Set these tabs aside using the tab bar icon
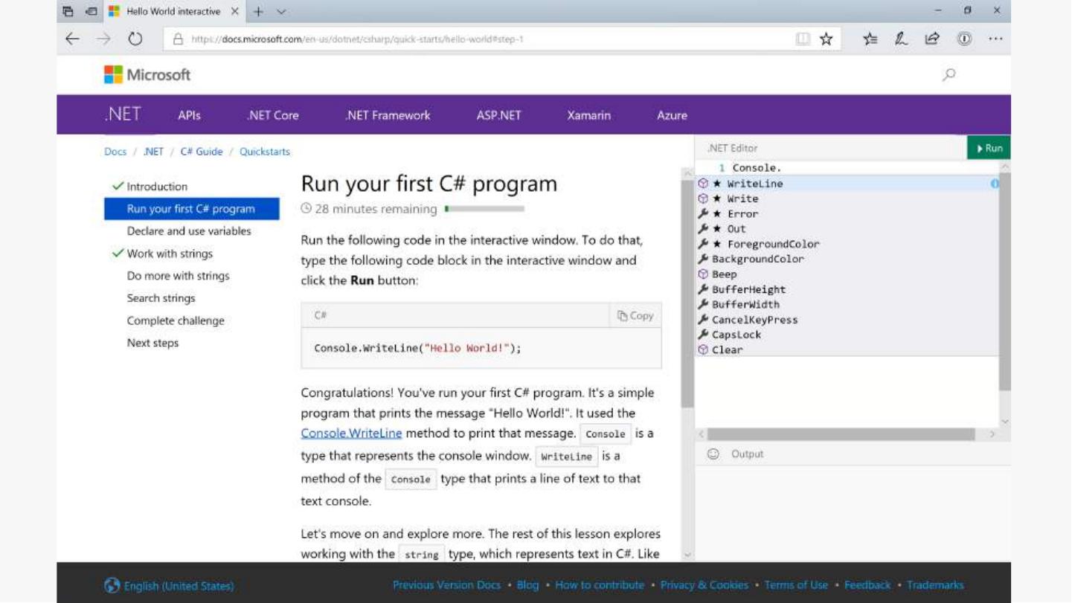Screen dimensions: 1072x603 coord(92,12)
